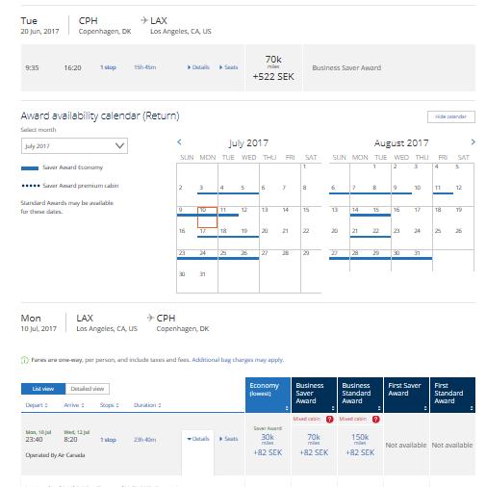486x487 pixels.
Task: Click red help icon under Business Saver Award
Action: tap(329, 420)
